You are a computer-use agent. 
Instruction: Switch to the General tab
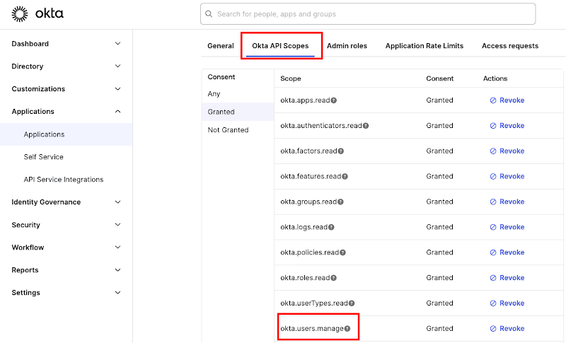point(221,46)
